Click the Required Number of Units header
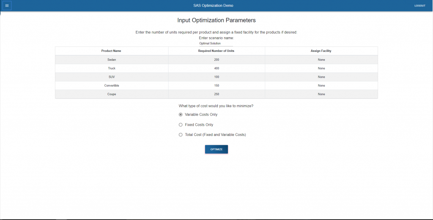 pos(216,51)
